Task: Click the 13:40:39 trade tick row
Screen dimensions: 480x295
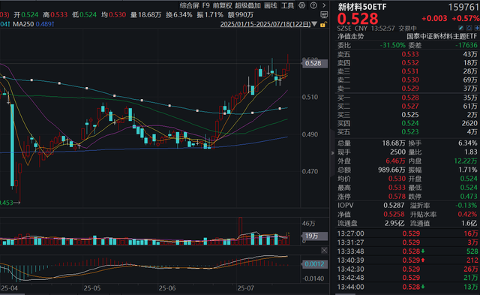Action: 407,260
